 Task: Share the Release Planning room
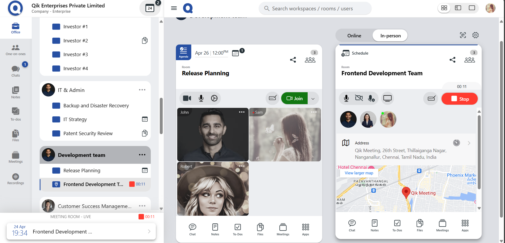click(x=293, y=60)
